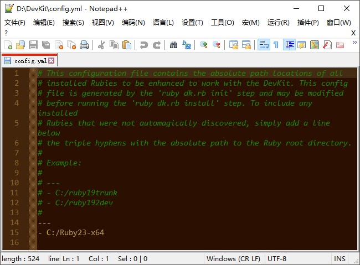Expand hidden toolbar items chevron

354,43
